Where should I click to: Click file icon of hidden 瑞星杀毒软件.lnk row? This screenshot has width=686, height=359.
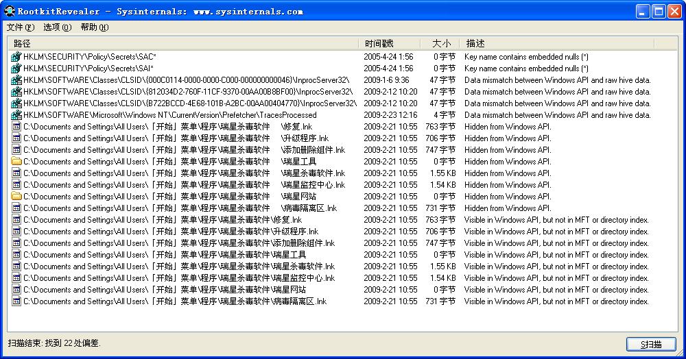pos(16,173)
